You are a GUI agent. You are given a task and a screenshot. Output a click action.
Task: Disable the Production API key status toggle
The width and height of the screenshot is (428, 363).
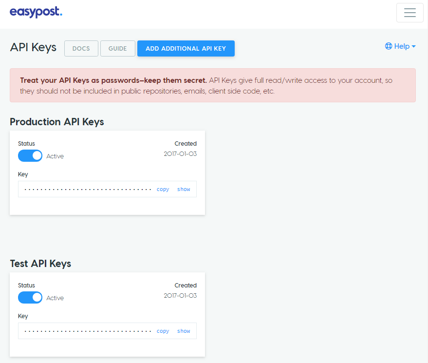30,156
